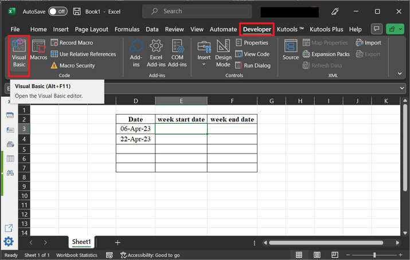Adjust the zoom slider in status bar
The width and height of the screenshot is (410, 260).
374,255
